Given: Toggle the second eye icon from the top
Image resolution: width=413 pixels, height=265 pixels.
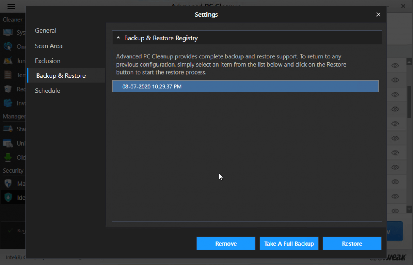Looking at the screenshot, I should 395,80.
